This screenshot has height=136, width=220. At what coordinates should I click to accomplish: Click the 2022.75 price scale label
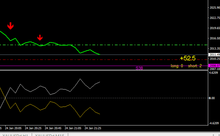coord(215,18)
